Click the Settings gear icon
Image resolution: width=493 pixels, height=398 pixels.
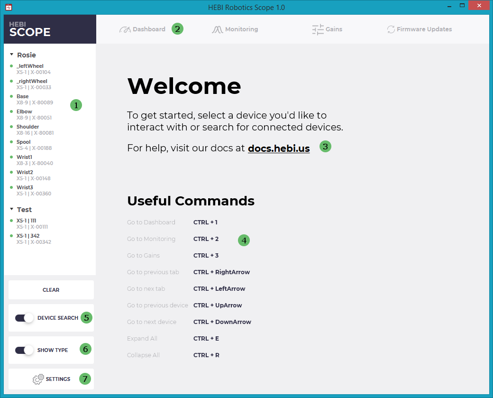38,379
